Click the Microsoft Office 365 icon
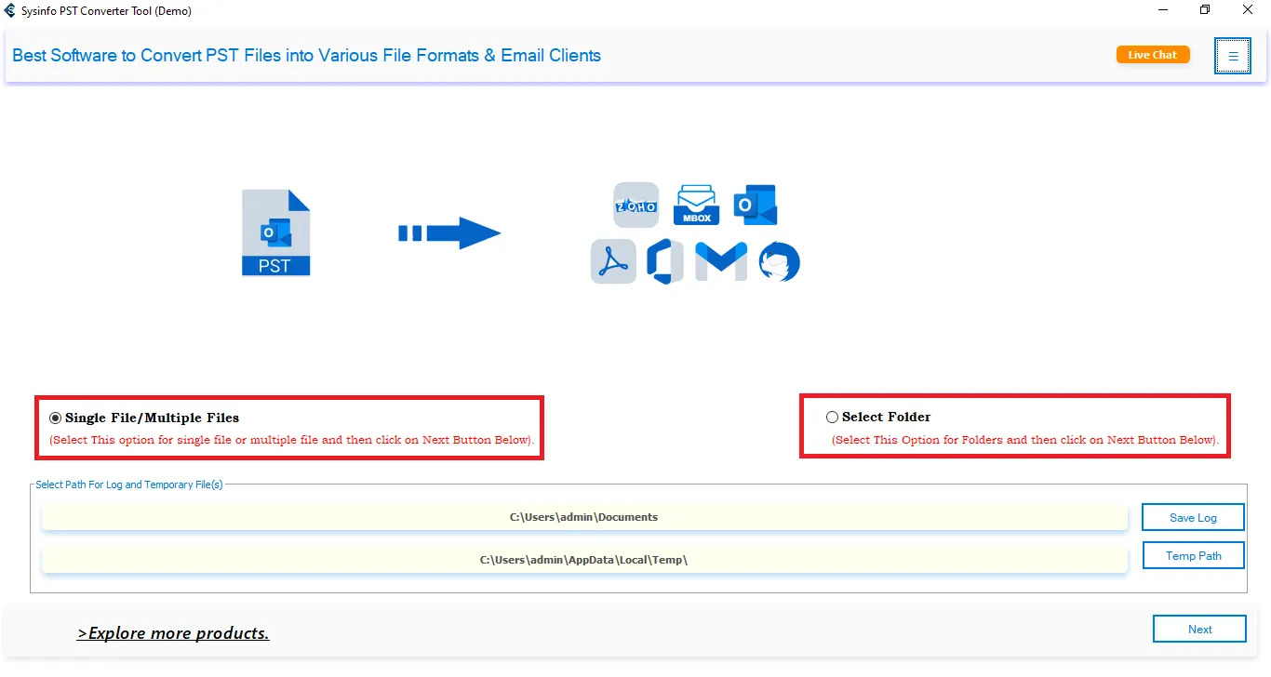 pyautogui.click(x=665, y=261)
